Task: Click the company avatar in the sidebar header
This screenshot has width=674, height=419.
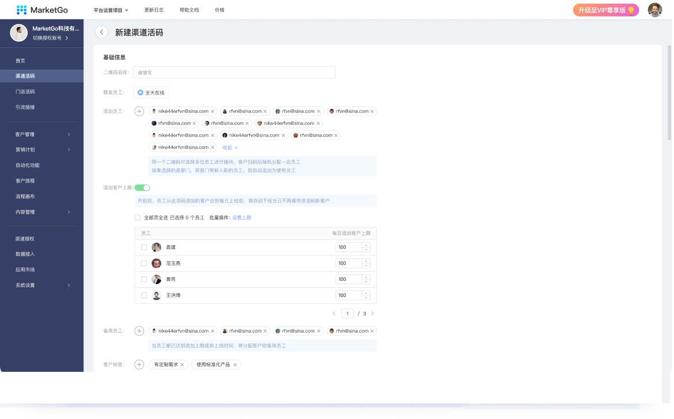Action: coord(19,33)
